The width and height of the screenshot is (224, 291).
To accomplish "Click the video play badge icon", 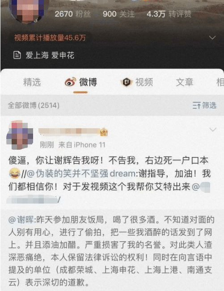I will point(127,82).
